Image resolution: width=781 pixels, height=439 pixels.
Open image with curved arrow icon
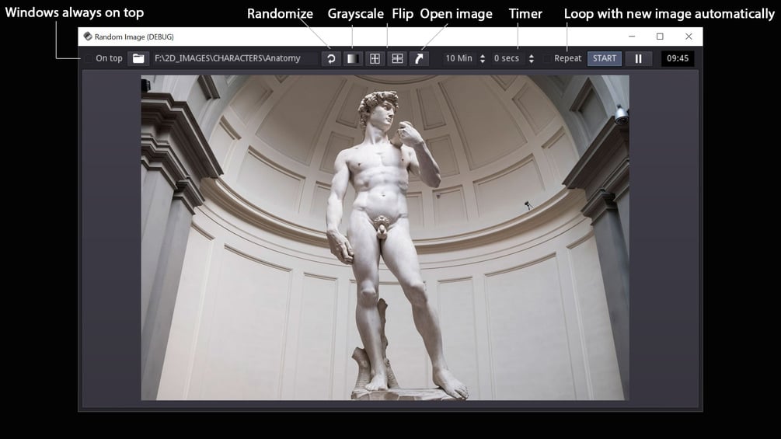click(x=419, y=59)
